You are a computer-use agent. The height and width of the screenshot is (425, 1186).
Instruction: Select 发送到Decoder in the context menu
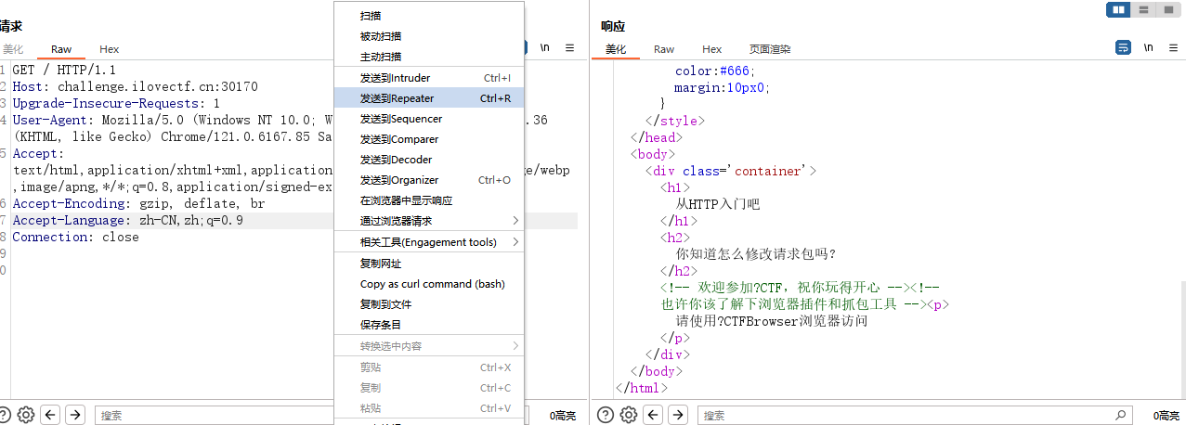click(429, 160)
